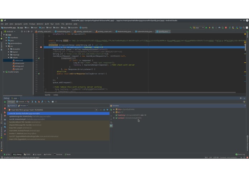Toggle the Structure tool window stripe button

pyautogui.click(x=1, y=119)
